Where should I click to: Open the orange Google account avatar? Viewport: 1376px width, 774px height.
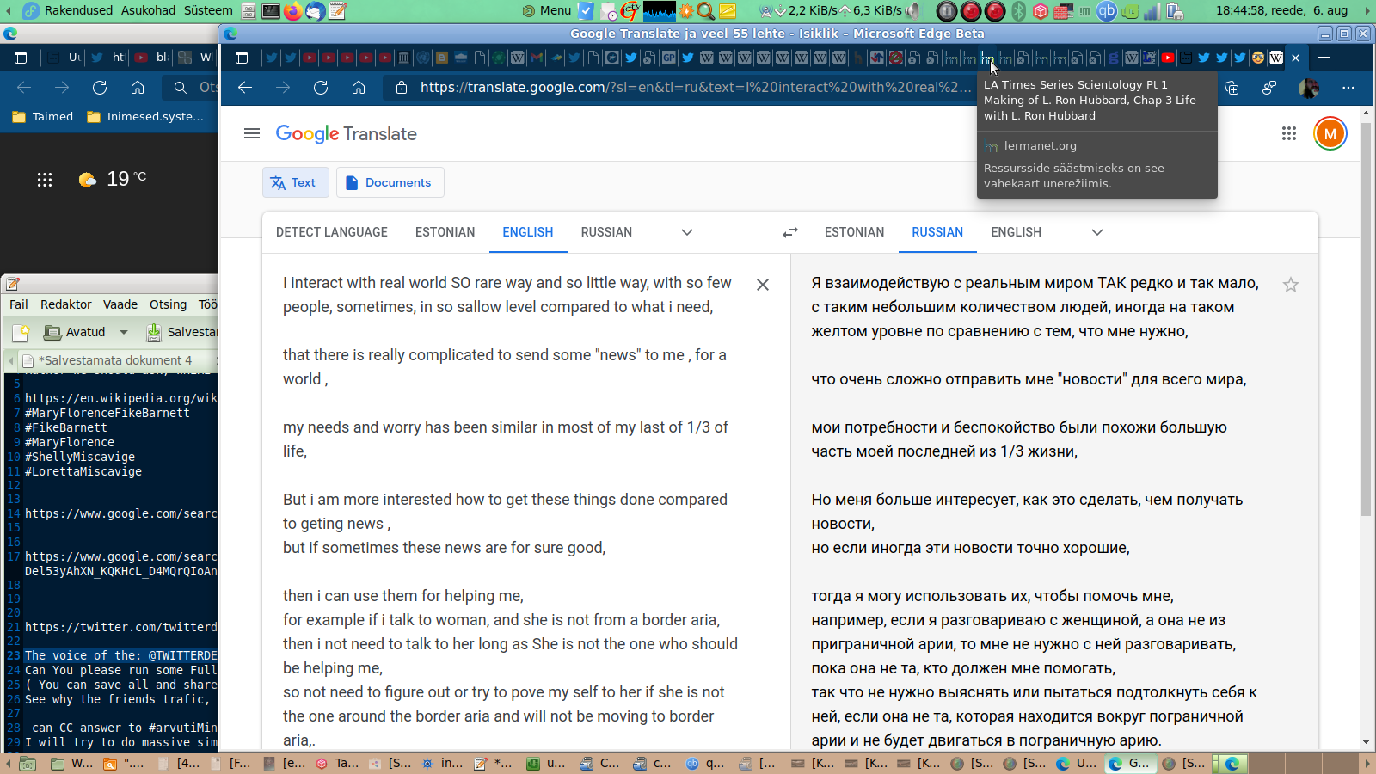click(1330, 133)
